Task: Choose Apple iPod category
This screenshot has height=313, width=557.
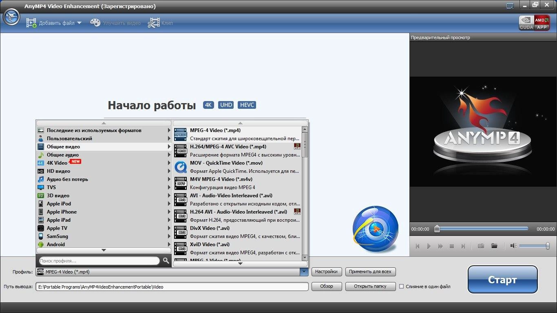Action: pos(104,204)
